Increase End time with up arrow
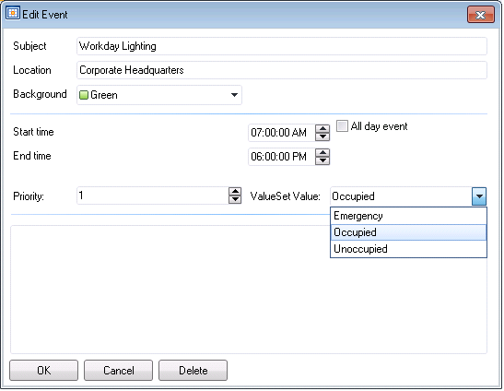 click(322, 153)
